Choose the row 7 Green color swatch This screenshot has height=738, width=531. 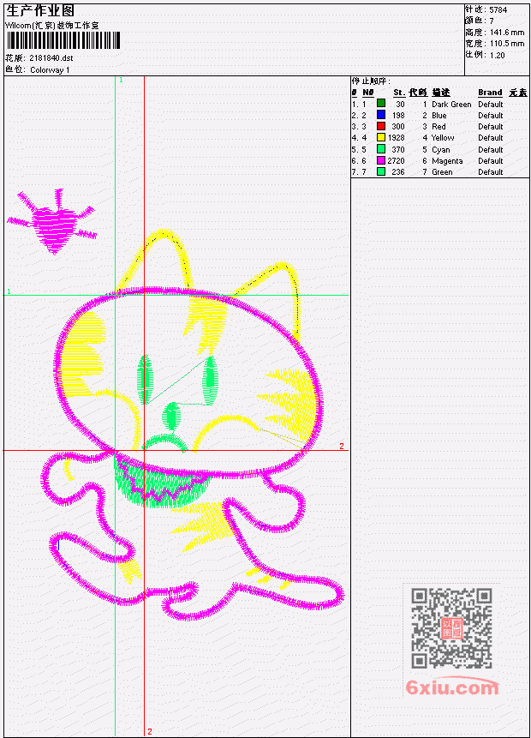coord(381,171)
